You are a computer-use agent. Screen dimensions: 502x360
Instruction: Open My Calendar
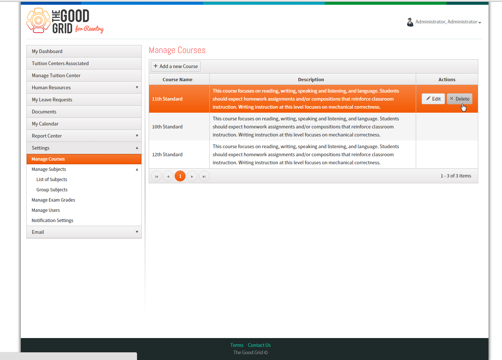[x=84, y=124]
